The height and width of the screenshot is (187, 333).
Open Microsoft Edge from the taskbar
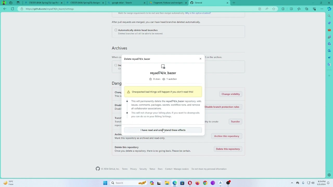point(175,183)
